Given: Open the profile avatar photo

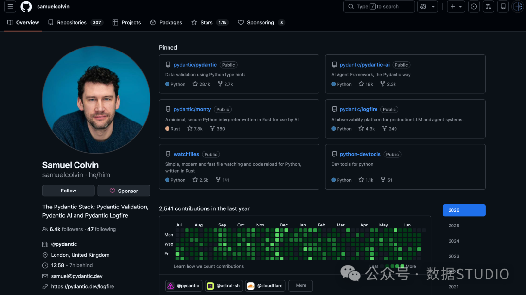Looking at the screenshot, I should (x=96, y=100).
